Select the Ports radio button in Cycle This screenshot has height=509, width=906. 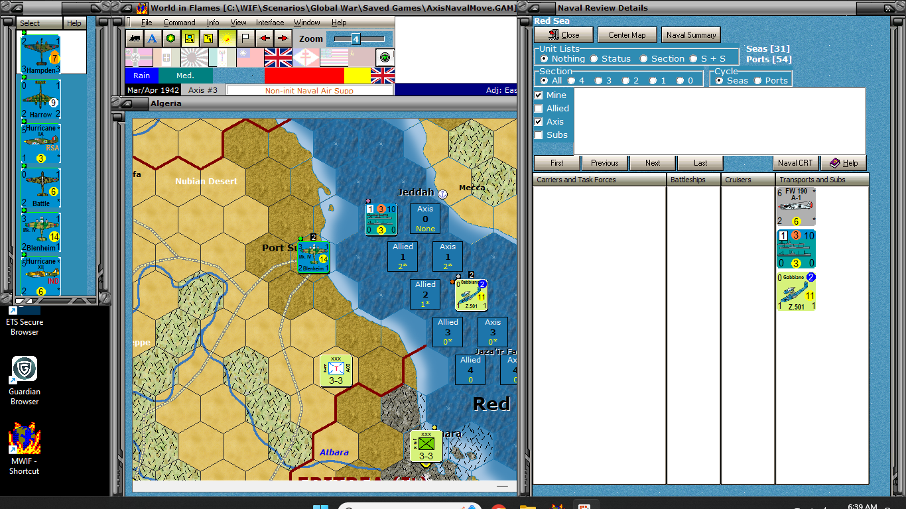click(758, 80)
